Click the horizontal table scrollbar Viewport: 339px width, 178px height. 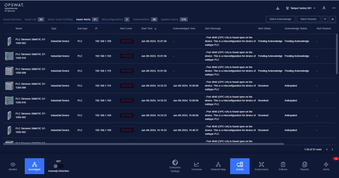click(143, 144)
